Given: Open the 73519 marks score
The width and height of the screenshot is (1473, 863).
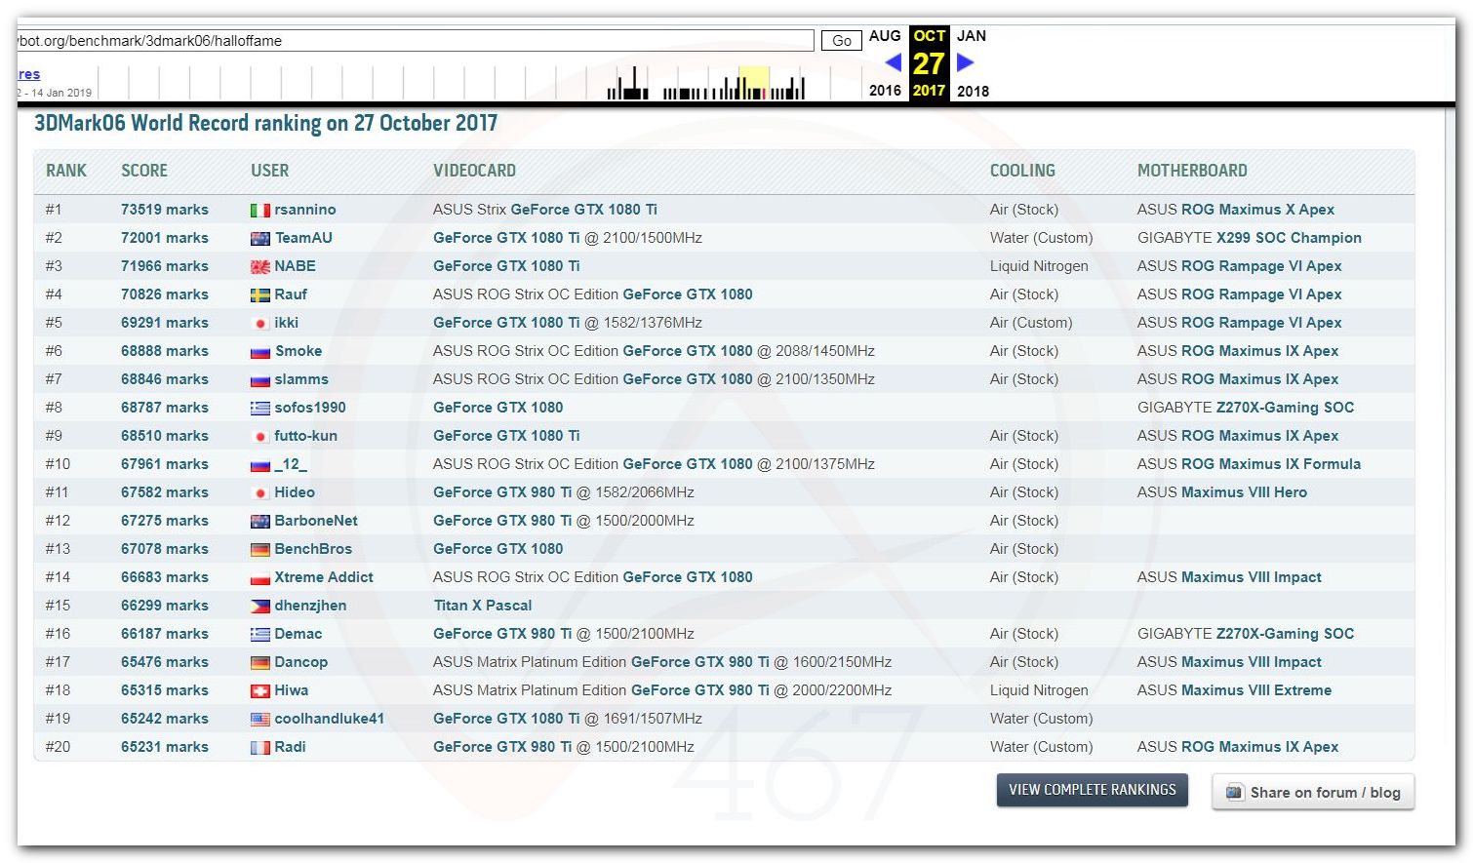Looking at the screenshot, I should click(165, 210).
